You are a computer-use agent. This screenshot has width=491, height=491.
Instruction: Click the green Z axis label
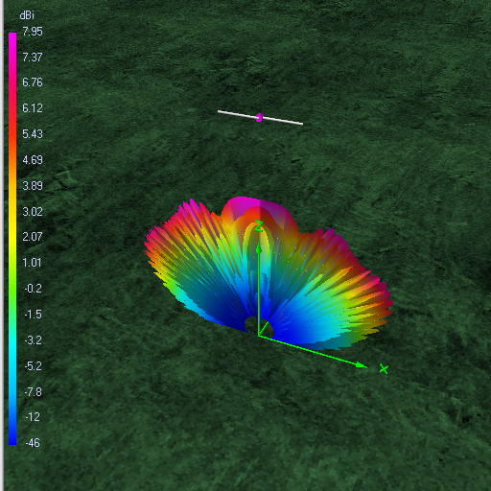point(259,226)
